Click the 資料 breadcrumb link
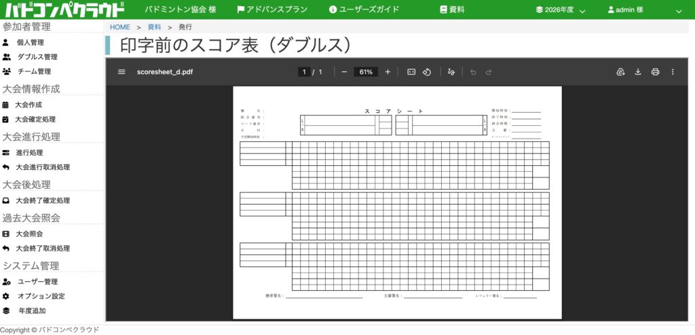This screenshot has width=695, height=335. point(154,27)
